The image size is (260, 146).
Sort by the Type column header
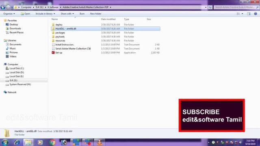tap(126, 19)
